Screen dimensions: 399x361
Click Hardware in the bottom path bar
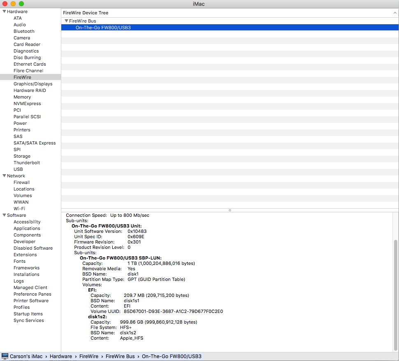tap(61, 356)
